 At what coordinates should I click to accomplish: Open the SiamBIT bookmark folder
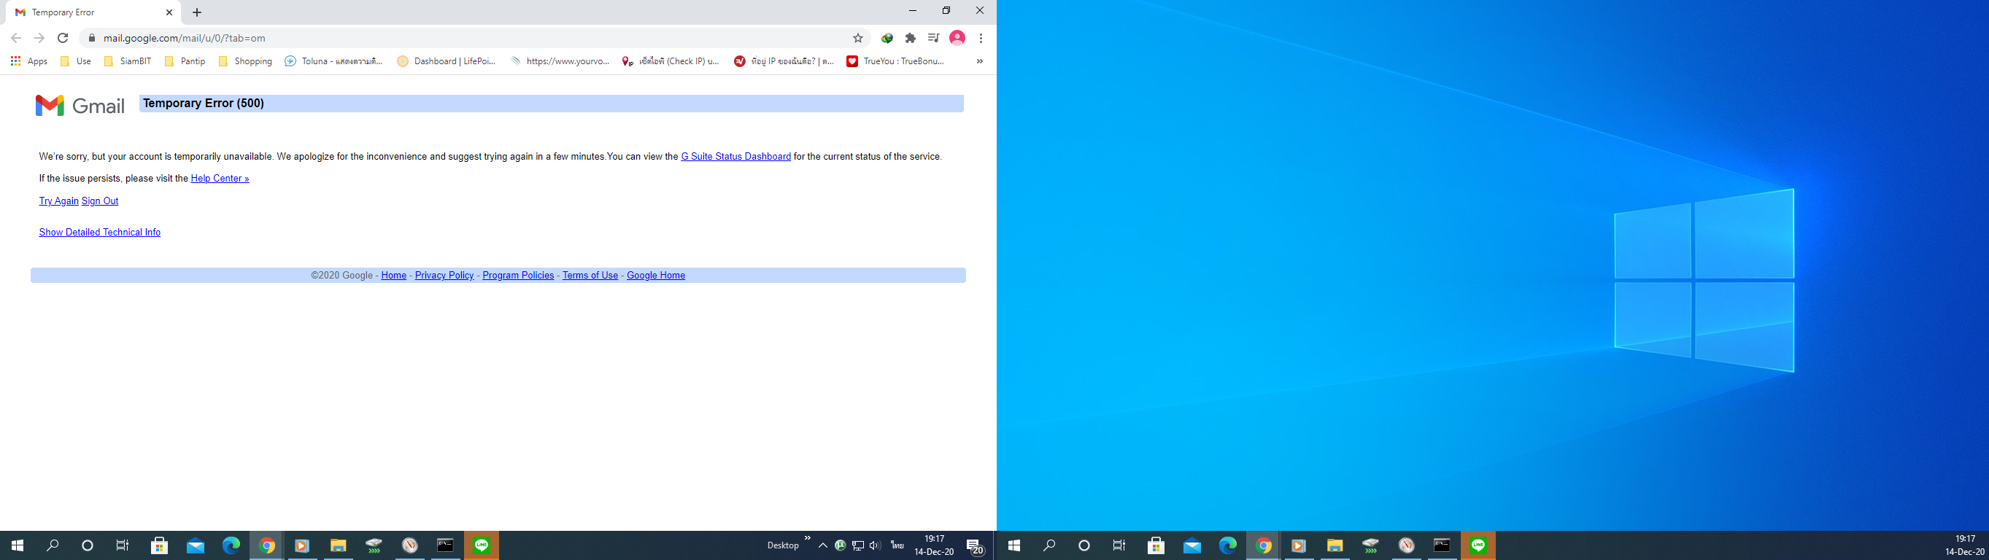coord(128,61)
